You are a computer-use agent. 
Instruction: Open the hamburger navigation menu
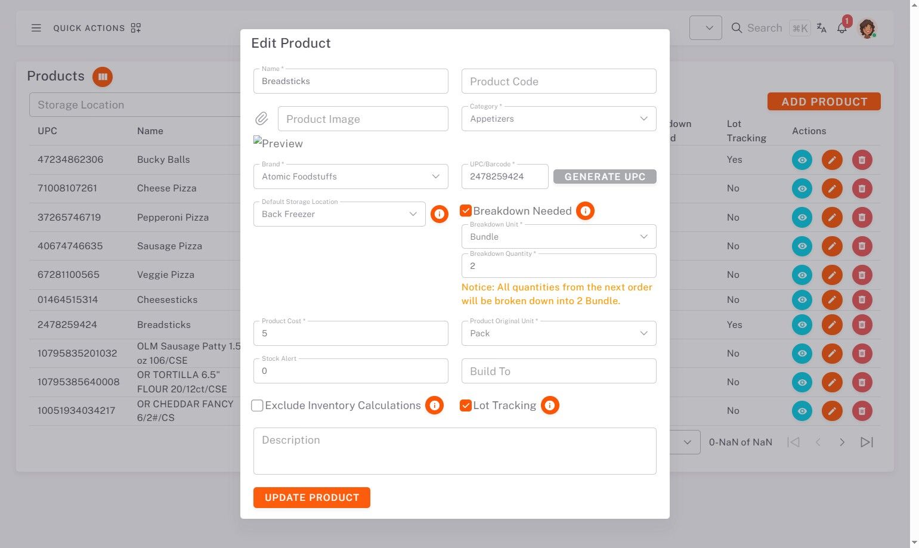pos(36,28)
